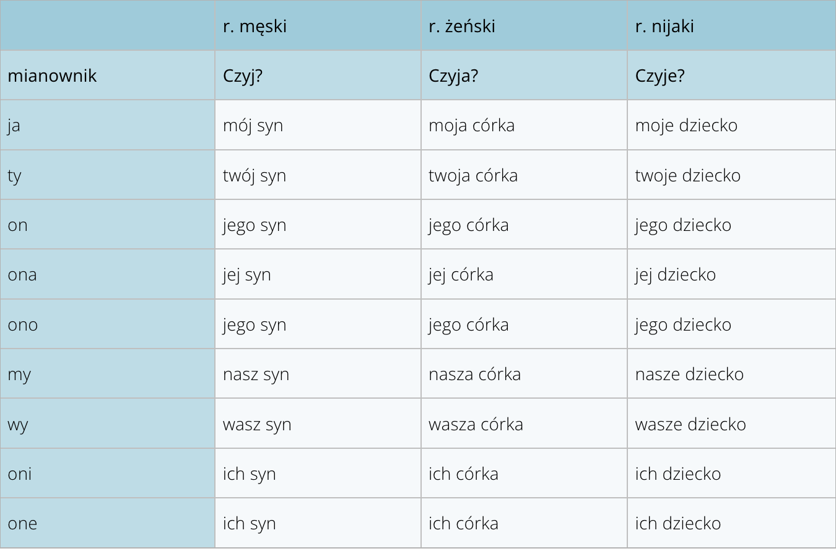Select the 'r. męski' column header
The width and height of the screenshot is (836, 551).
coord(318,25)
